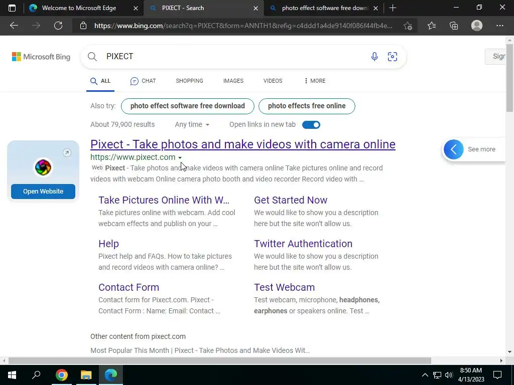Open the profile account icon
Image resolution: width=514 pixels, height=385 pixels.
pos(477,26)
